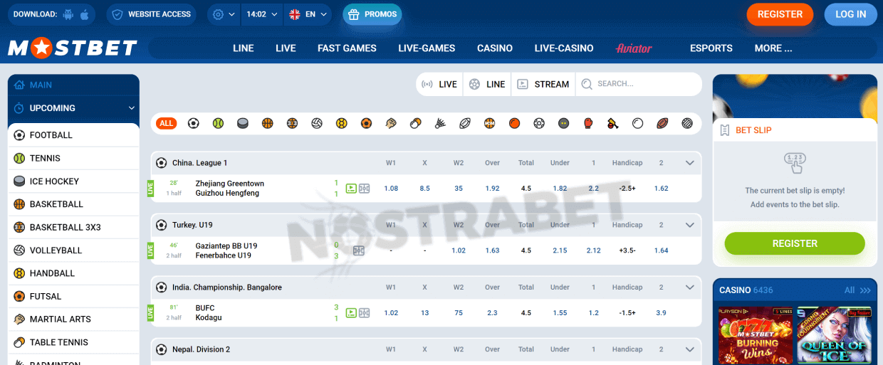Image resolution: width=883 pixels, height=365 pixels.
Task: Open Aviator game link
Action: pos(634,48)
